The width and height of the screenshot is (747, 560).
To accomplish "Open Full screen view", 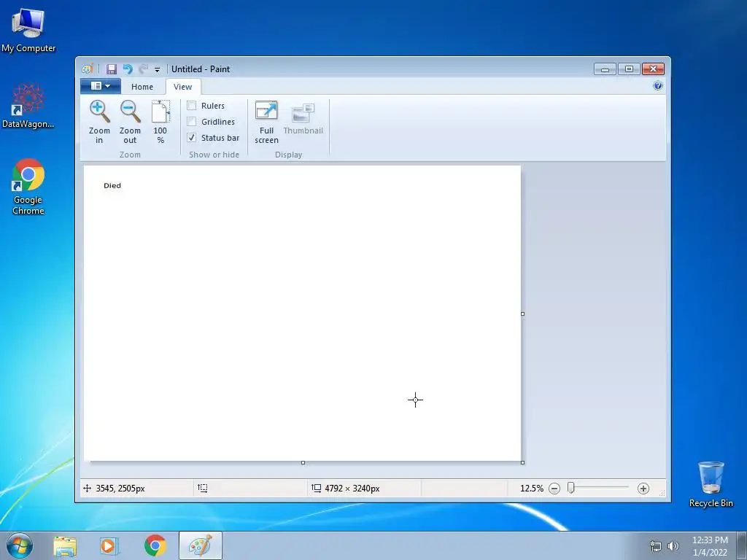I will (x=266, y=122).
